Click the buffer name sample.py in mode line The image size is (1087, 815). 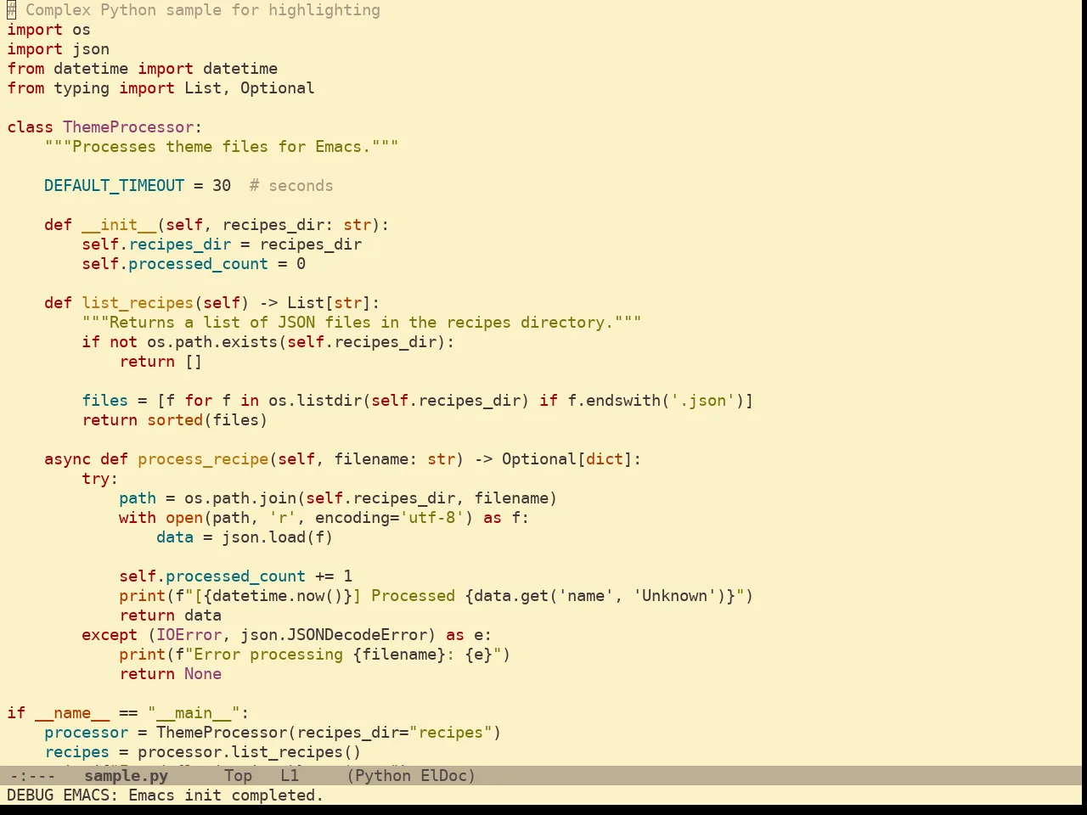[x=126, y=776]
